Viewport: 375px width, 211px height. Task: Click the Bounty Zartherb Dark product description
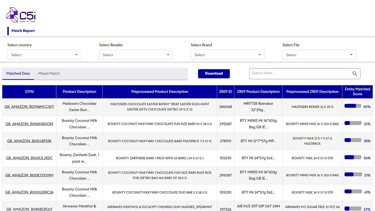point(79,158)
